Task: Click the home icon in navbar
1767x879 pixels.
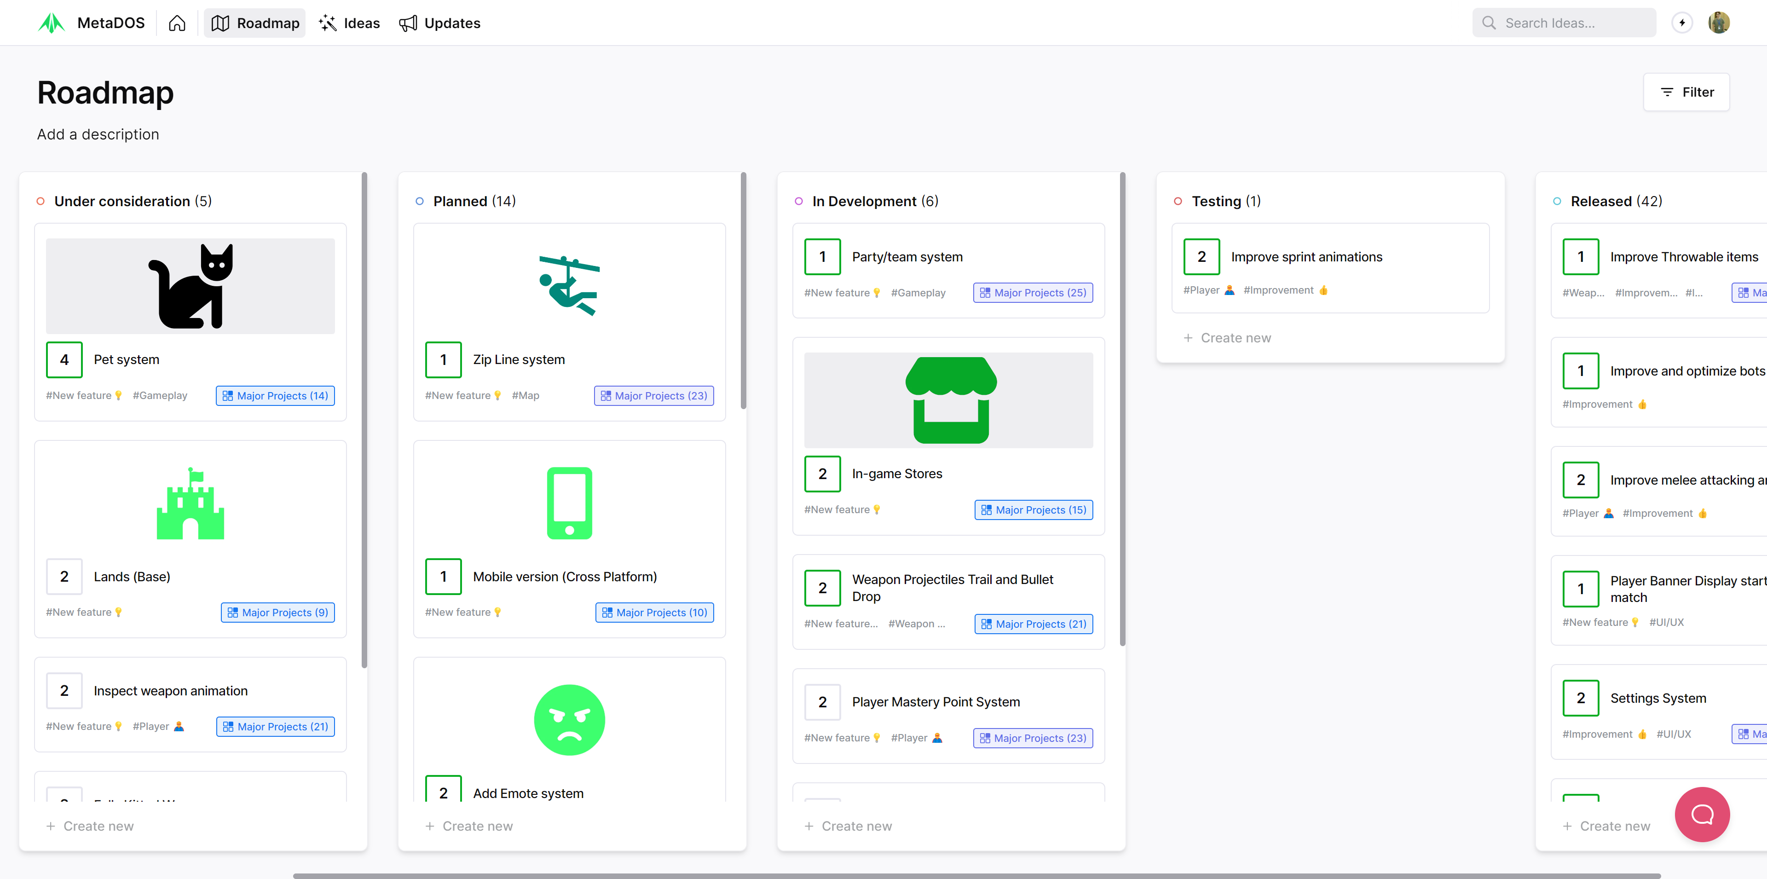Action: (x=177, y=23)
